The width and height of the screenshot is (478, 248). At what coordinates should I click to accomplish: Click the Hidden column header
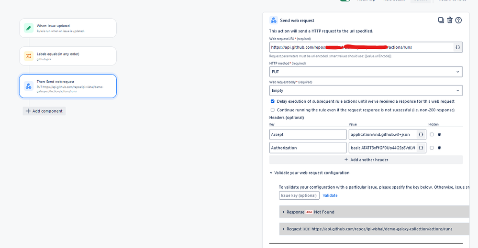[433, 124]
